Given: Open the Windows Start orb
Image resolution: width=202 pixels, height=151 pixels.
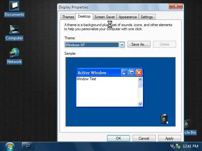Looking at the screenshot, I should [10, 147].
